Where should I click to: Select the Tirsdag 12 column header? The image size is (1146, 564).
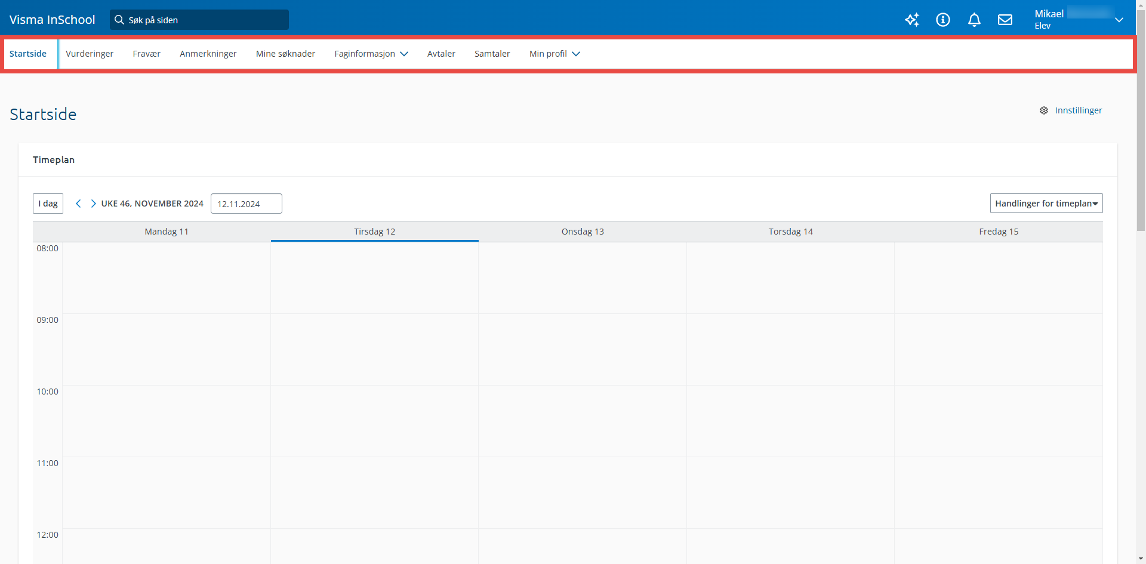click(374, 232)
